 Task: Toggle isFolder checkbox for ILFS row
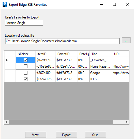point(25,79)
